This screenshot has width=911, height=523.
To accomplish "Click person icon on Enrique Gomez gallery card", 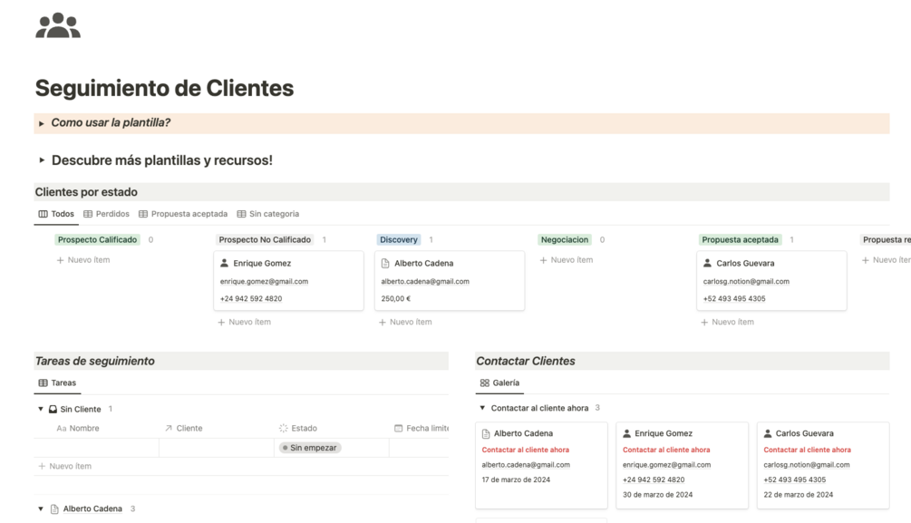I will pyautogui.click(x=627, y=433).
